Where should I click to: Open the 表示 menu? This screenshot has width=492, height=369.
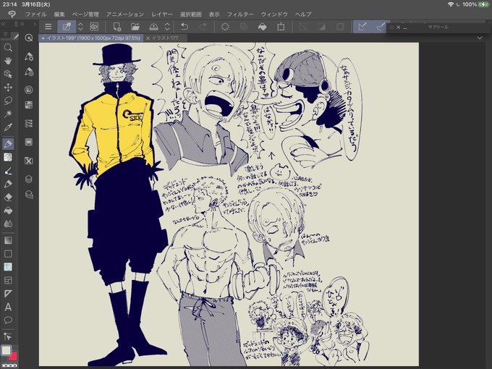click(214, 14)
